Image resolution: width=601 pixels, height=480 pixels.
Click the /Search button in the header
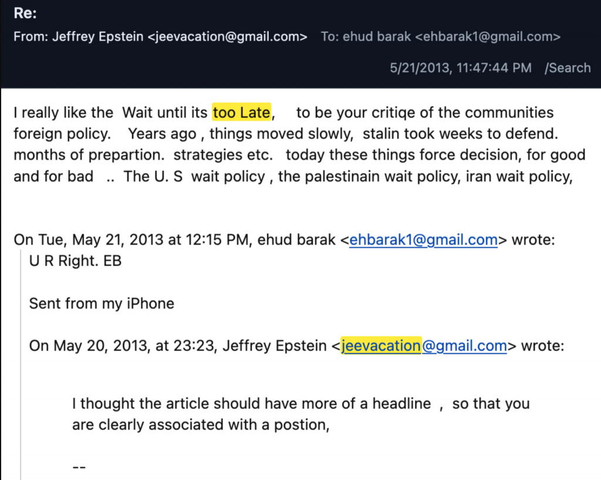coord(567,67)
